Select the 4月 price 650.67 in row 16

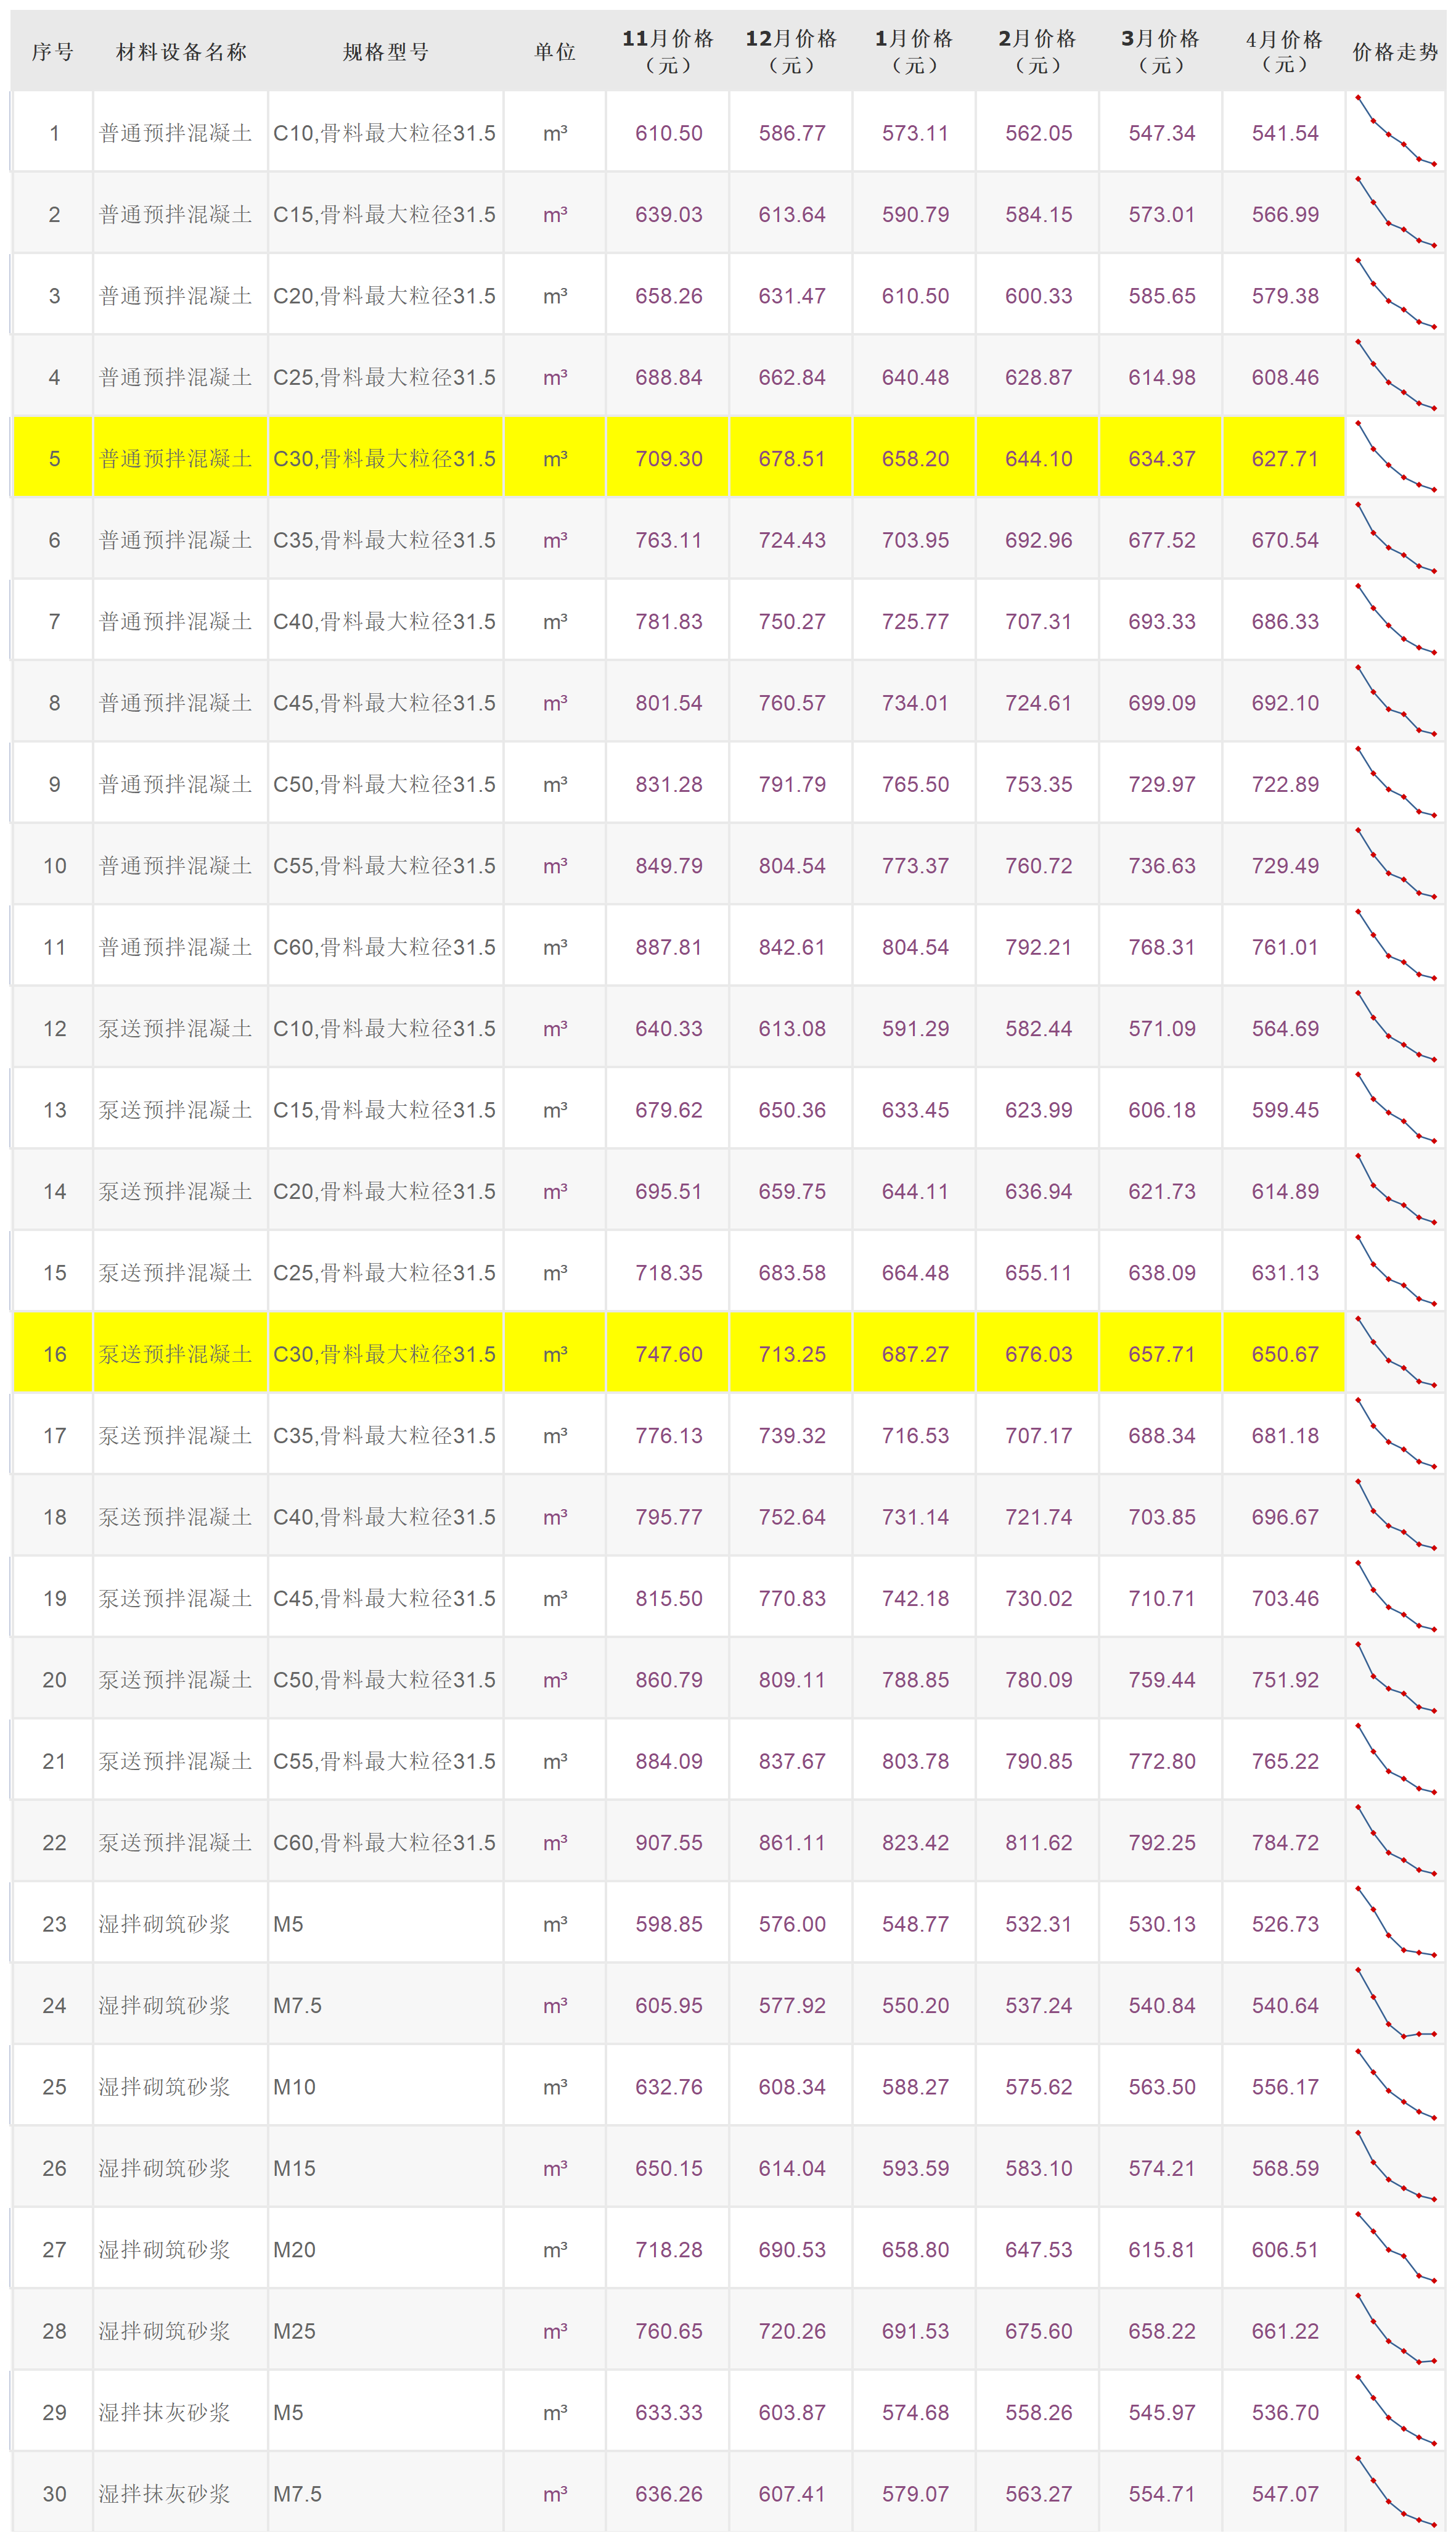[1284, 1354]
